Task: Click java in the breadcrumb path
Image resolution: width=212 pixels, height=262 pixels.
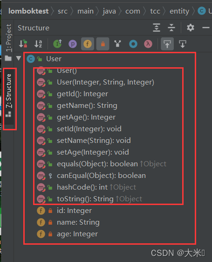Action: click(x=109, y=11)
